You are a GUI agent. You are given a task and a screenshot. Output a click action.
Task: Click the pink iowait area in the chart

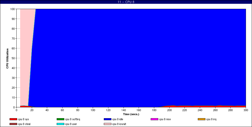25,50
